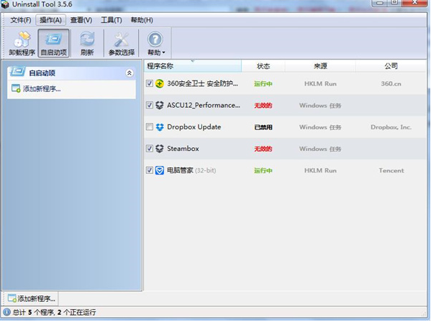Click the 自启动项 sidebar panel header title

click(42, 73)
